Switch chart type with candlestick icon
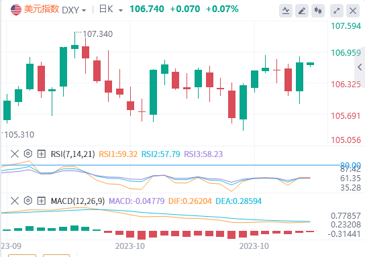Viewport: 365px width, 257px height. 318,11
